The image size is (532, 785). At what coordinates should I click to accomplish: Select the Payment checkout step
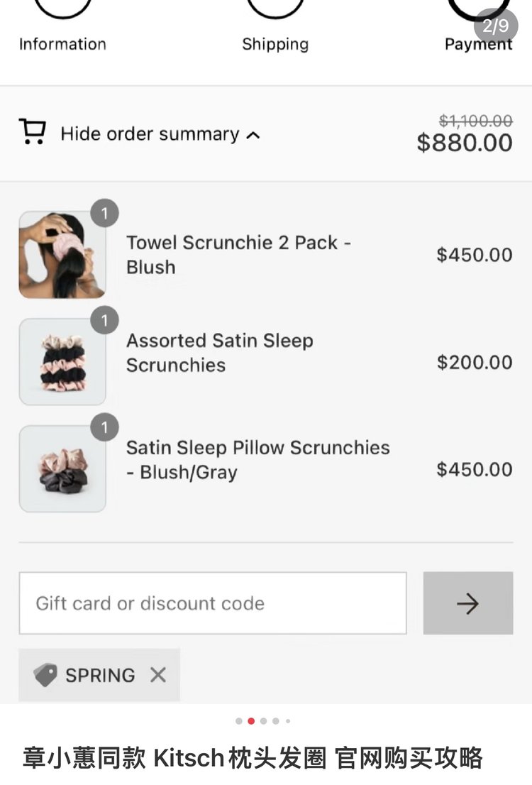[478, 44]
